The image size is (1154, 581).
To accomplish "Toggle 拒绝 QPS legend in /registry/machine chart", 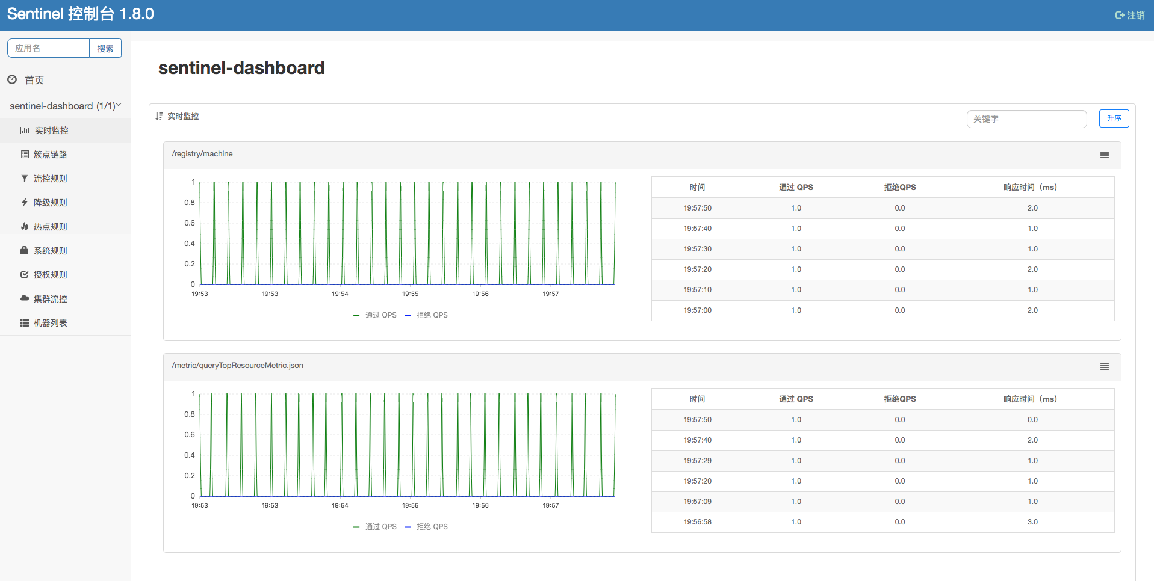I will [x=426, y=315].
